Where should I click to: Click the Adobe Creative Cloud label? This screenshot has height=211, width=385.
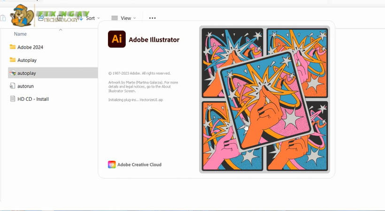click(139, 165)
